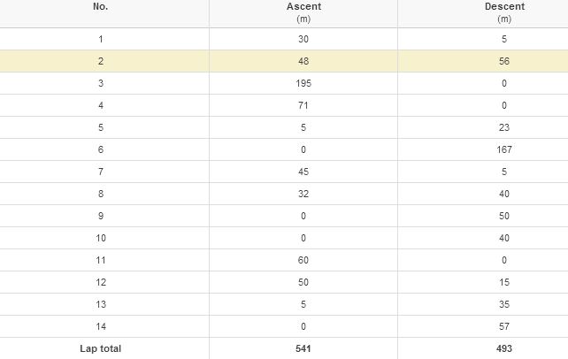Click the No. column header
This screenshot has width=568, height=359.
[x=101, y=6]
